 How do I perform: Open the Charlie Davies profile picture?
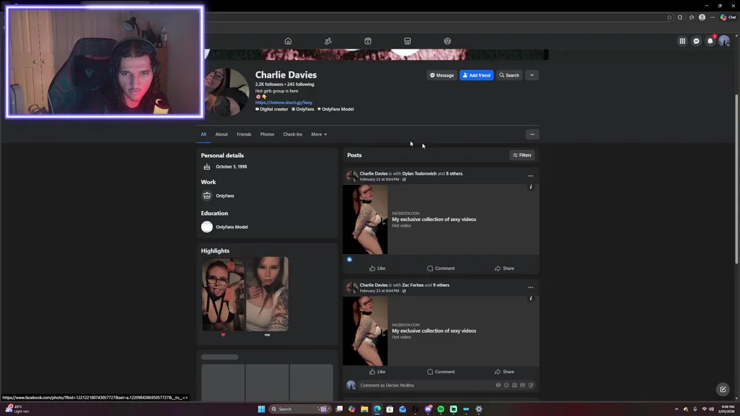(x=227, y=92)
